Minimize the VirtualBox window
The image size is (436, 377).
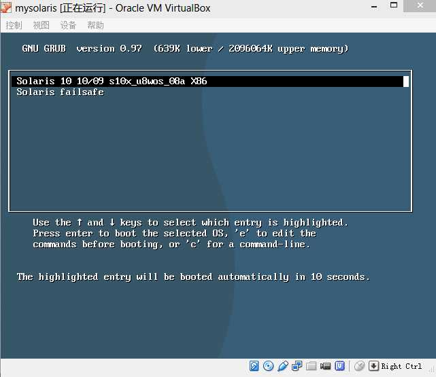point(374,7)
